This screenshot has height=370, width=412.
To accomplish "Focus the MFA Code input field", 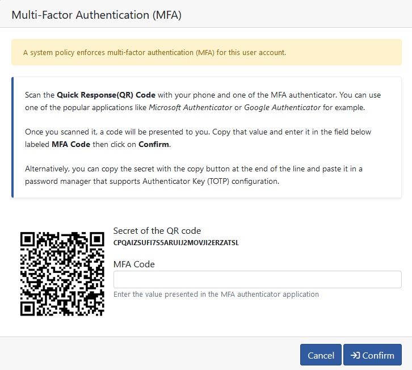I will pyautogui.click(x=257, y=279).
